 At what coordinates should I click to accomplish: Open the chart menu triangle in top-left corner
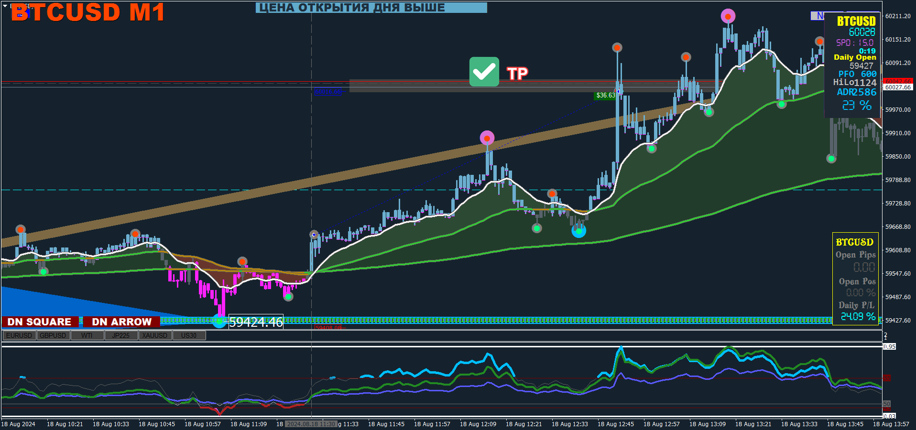(x=5, y=6)
